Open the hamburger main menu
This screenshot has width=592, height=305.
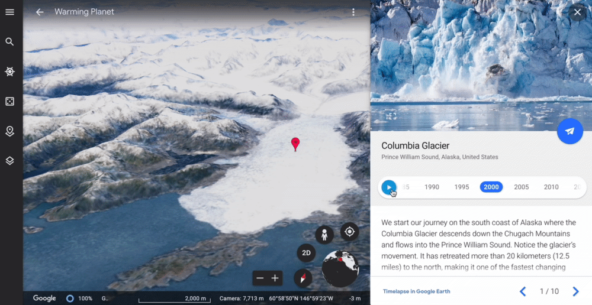point(10,12)
